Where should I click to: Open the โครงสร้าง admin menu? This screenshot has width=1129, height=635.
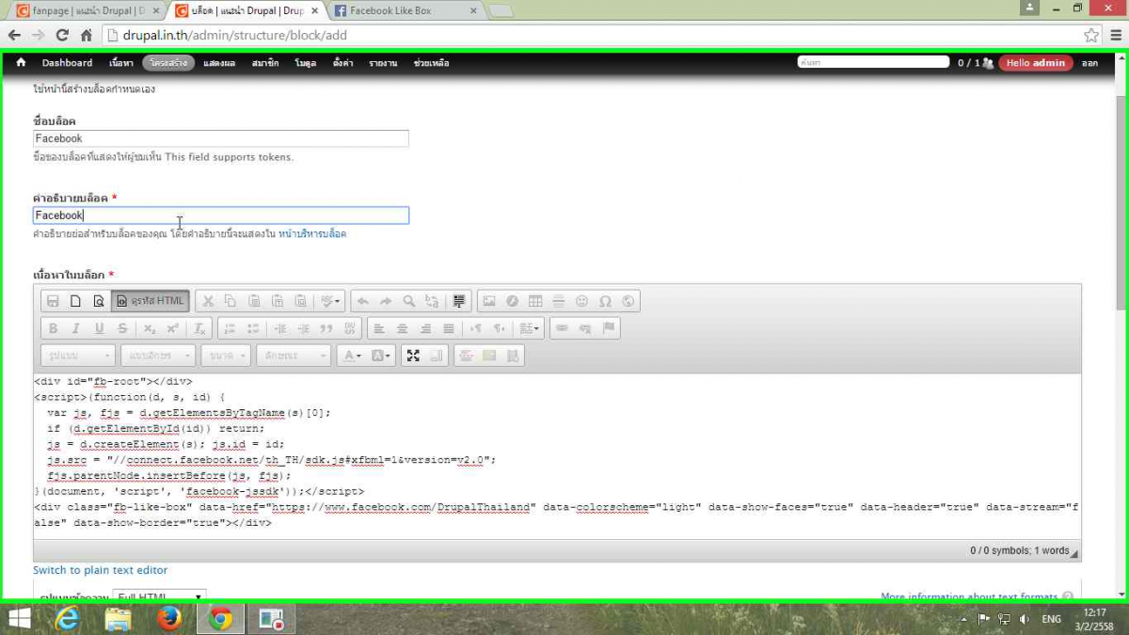tap(168, 63)
